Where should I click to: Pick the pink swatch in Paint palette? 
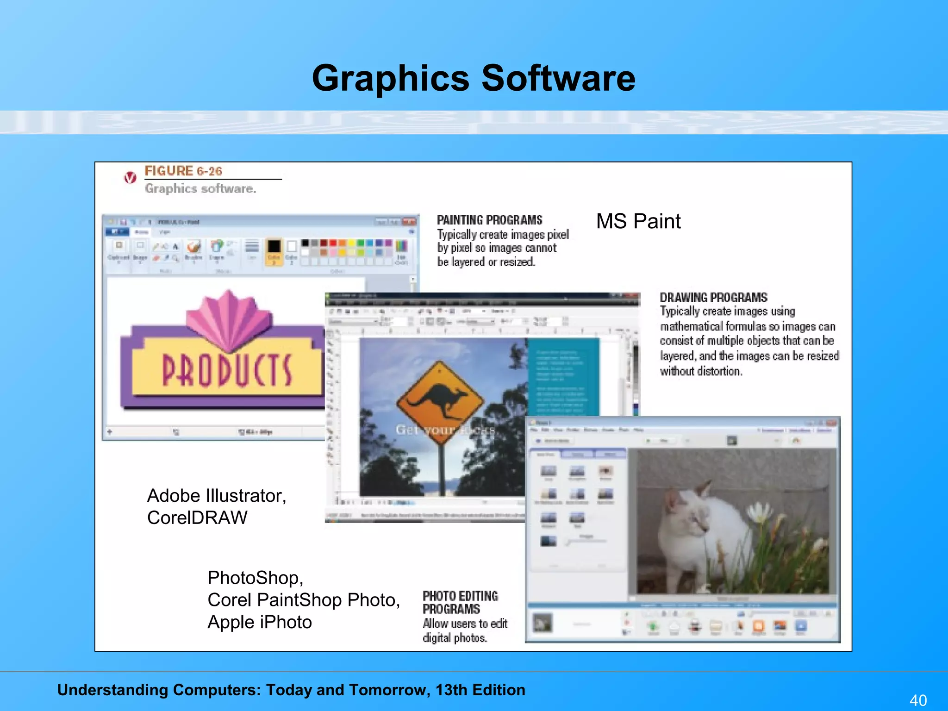coord(333,253)
